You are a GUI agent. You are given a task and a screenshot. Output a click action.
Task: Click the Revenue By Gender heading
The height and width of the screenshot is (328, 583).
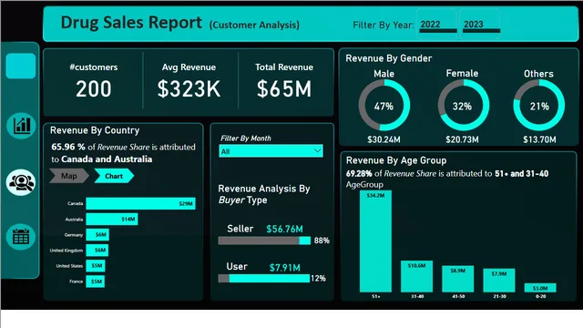[389, 58]
